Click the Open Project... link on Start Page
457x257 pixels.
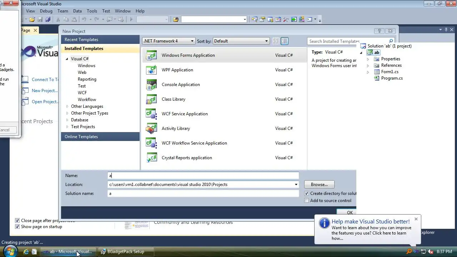(45, 102)
